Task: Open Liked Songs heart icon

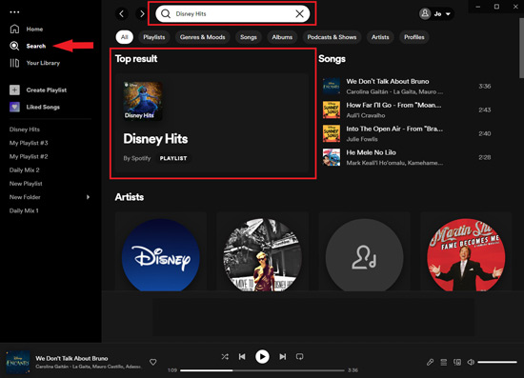Action: 14,107
